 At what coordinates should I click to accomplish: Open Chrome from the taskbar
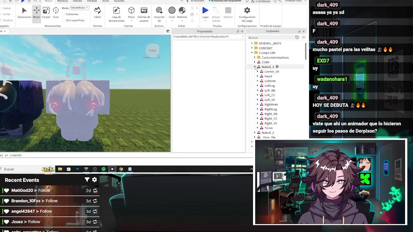click(121, 169)
